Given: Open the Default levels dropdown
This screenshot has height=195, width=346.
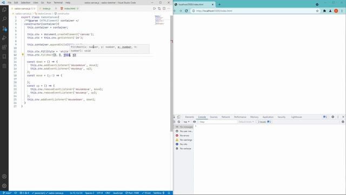Looking at the screenshot, I should click(x=246, y=122).
